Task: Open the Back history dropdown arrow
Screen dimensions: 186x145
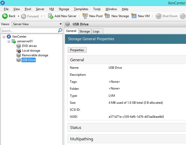Action: coord(18,16)
